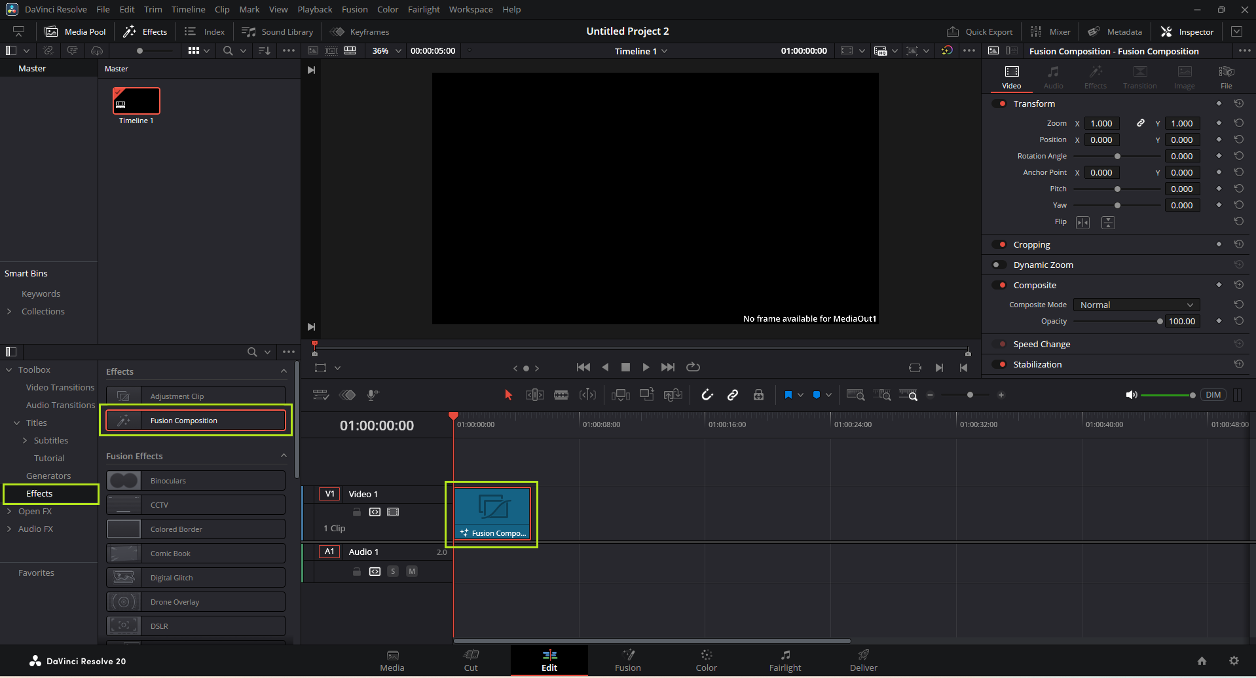Lock the Video 1 track
The image size is (1256, 678).
click(x=357, y=512)
